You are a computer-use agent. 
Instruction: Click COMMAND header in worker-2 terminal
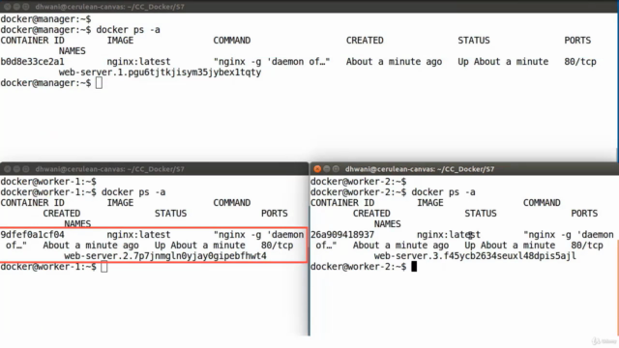[x=542, y=203]
